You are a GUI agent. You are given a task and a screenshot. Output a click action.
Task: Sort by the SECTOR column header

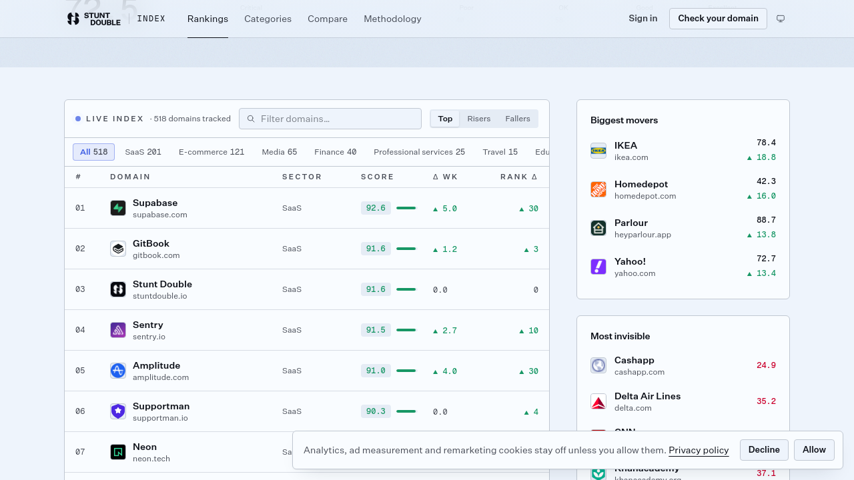click(x=302, y=177)
